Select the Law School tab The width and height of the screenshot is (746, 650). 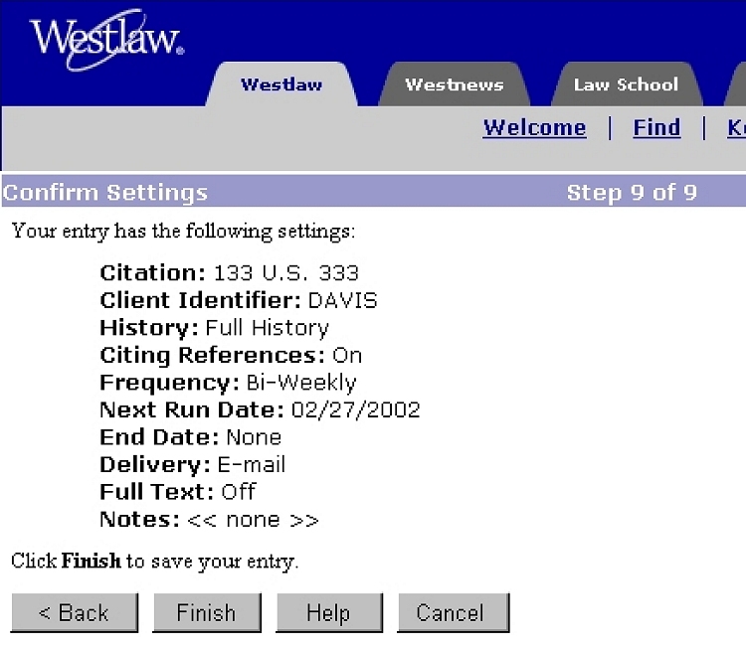[625, 84]
